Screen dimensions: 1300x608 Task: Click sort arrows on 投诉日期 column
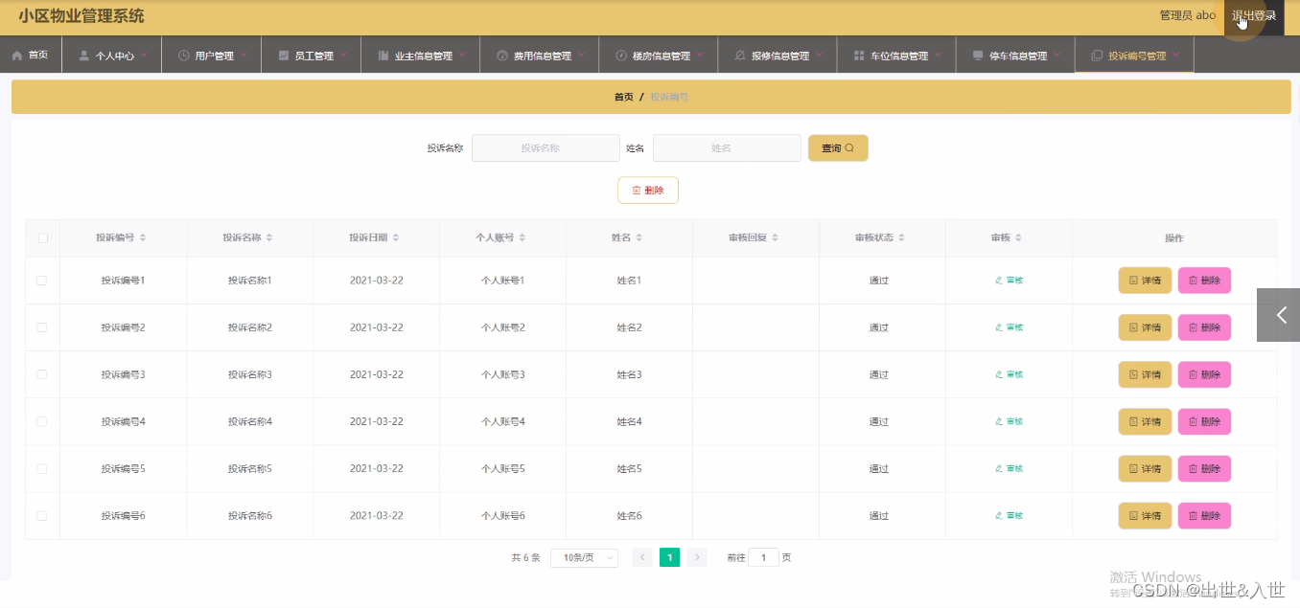pos(396,237)
